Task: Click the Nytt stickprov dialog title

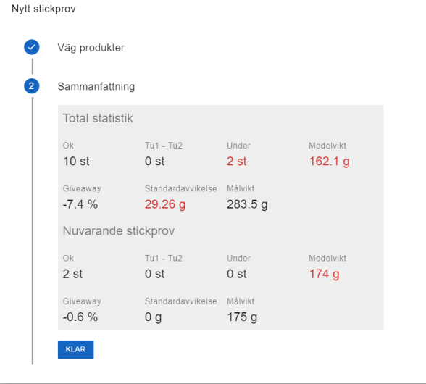Action: (x=43, y=9)
